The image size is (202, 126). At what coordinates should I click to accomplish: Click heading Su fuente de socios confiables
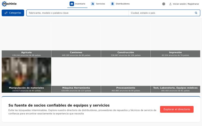pos(59,105)
